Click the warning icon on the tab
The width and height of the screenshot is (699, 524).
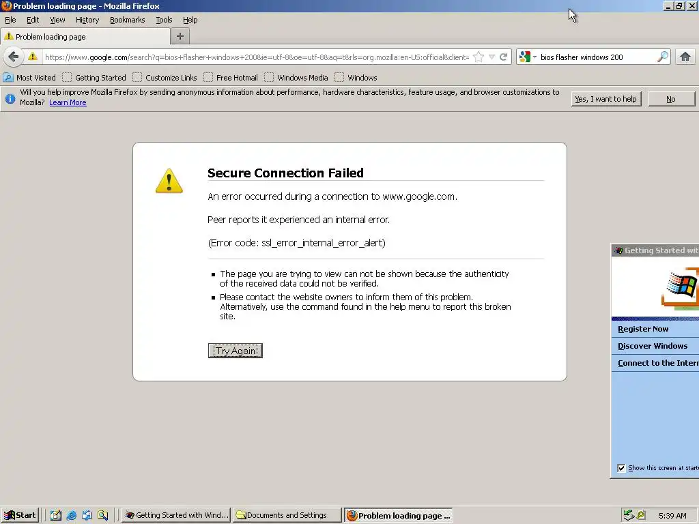8,36
